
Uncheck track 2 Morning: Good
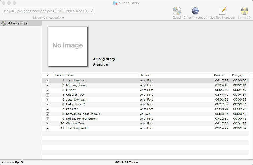click(x=47, y=85)
